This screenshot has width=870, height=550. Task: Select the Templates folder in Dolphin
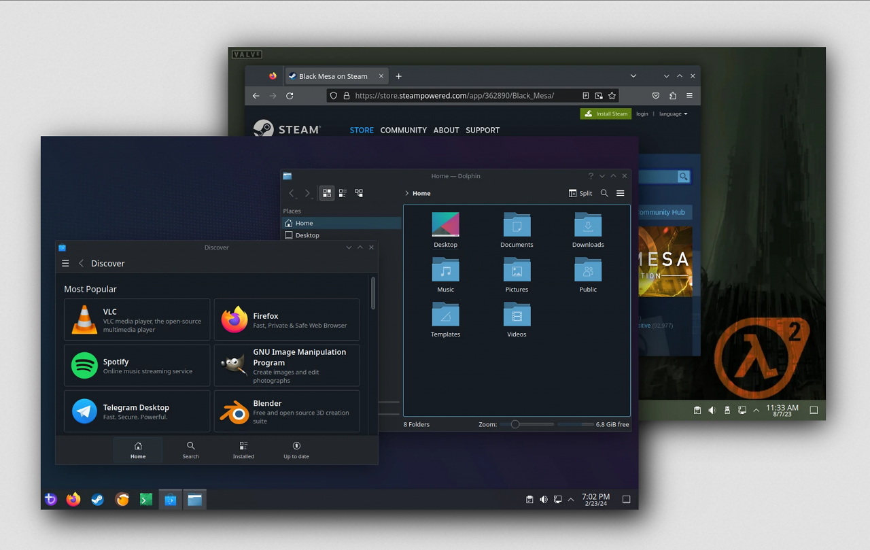[446, 320]
